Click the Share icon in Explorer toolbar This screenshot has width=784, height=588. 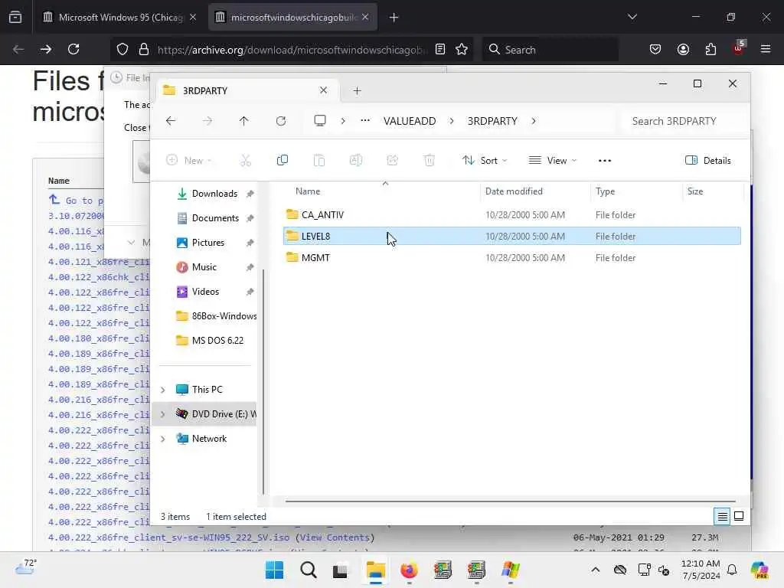[x=393, y=160]
